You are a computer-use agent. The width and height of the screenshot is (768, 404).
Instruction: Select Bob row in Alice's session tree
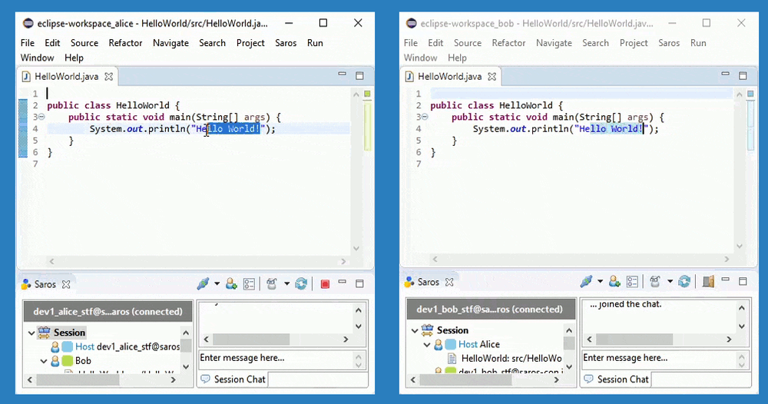tap(71, 361)
